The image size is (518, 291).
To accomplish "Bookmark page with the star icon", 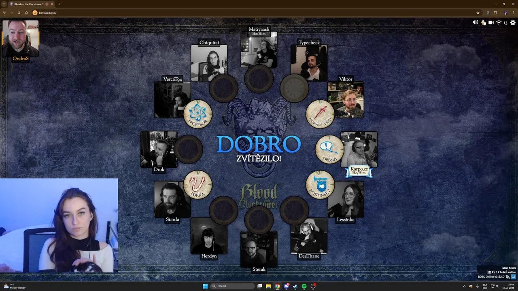I will point(478,13).
